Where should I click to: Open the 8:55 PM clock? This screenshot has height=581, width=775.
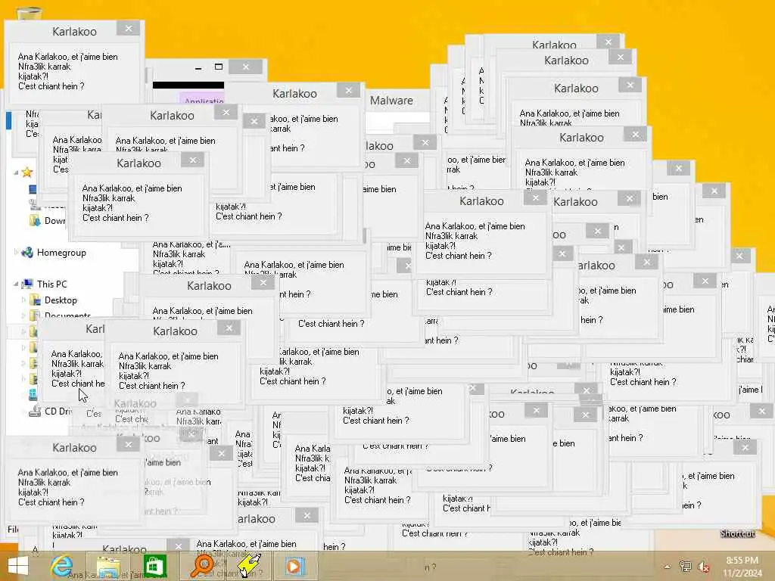(742, 567)
